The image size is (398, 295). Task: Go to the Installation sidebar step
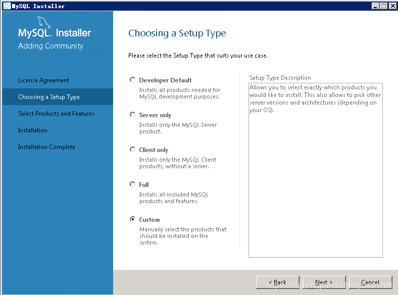click(x=33, y=130)
